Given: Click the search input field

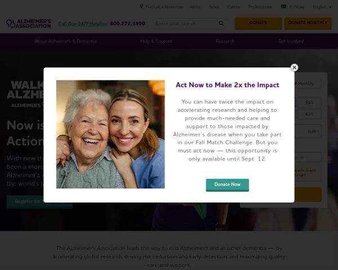Looking at the screenshot, I should 185,24.
